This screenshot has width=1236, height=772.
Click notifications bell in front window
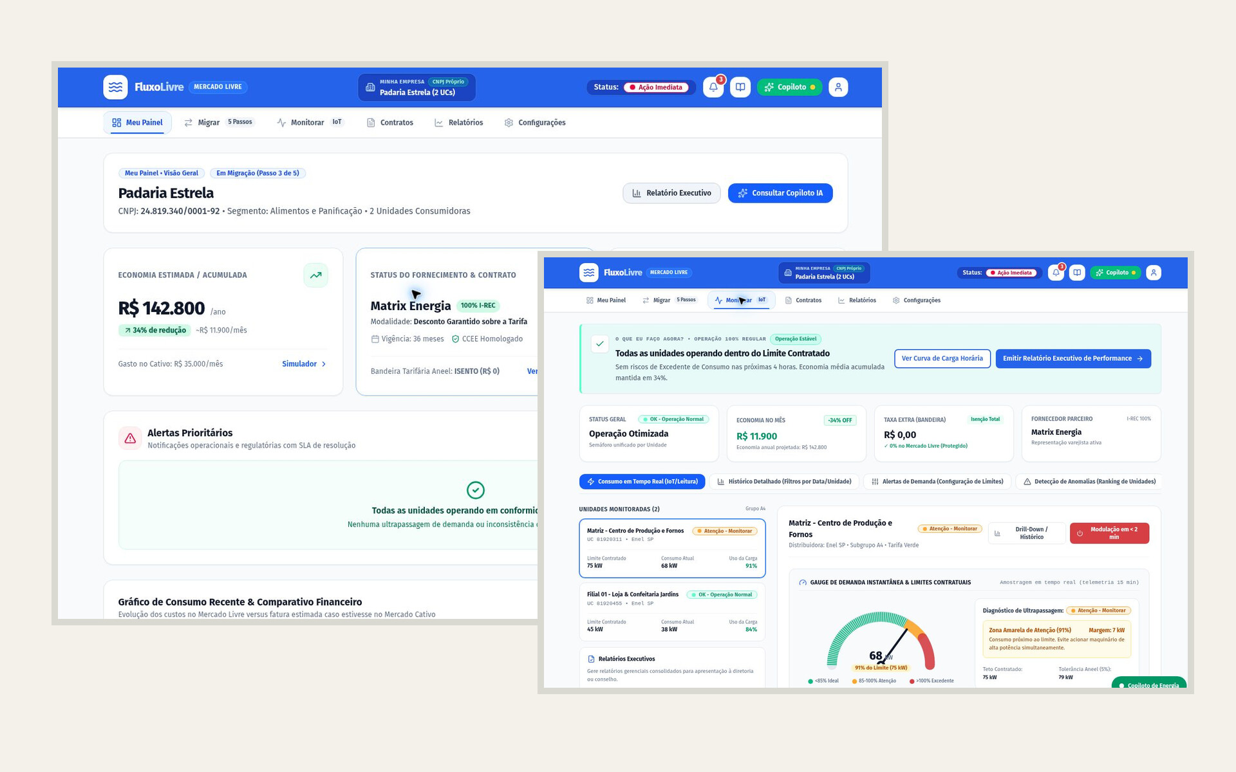click(x=1056, y=273)
